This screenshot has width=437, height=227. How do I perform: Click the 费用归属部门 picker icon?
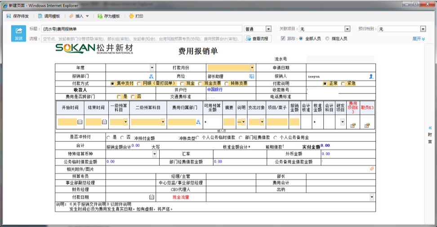pyautogui.click(x=198, y=122)
